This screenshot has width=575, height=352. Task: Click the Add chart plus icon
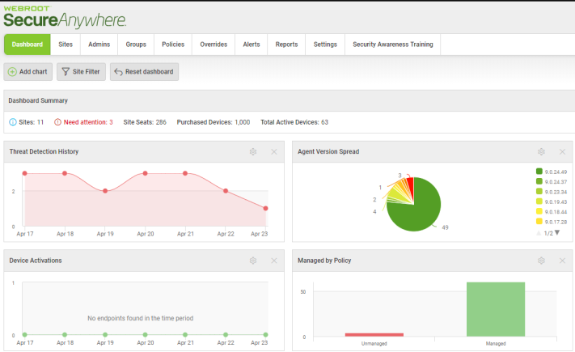click(x=12, y=72)
